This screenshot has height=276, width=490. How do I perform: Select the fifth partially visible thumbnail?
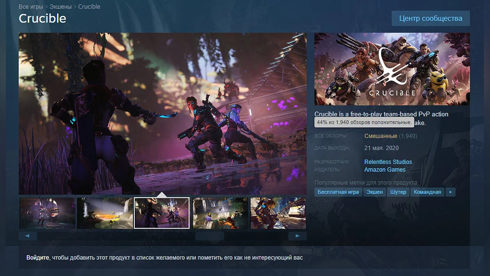(x=278, y=213)
